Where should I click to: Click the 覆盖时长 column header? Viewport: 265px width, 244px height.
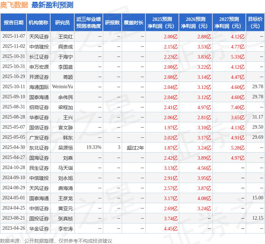point(134,22)
